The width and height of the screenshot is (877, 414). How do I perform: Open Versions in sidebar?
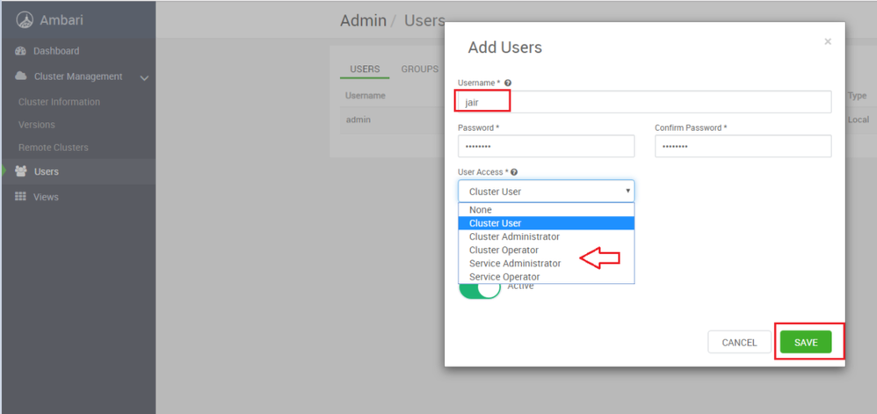[37, 125]
